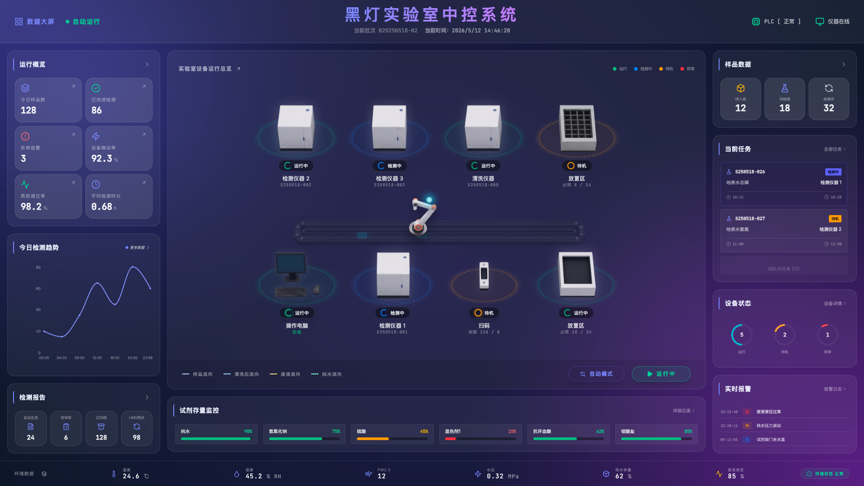Click the 环境数据 layers icon
Screen dimensions: 864x486
point(44,474)
